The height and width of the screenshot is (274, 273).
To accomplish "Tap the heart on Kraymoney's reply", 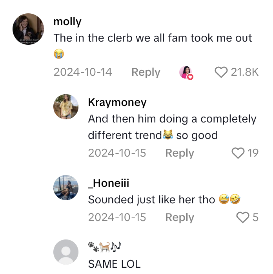I will (x=238, y=153).
